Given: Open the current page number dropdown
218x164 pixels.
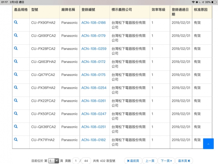Looking at the screenshot, I should (54, 161).
